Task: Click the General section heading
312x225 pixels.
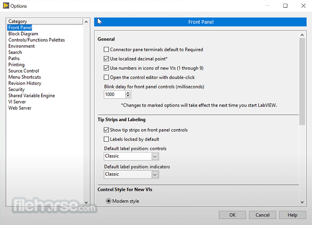Action: (x=106, y=39)
